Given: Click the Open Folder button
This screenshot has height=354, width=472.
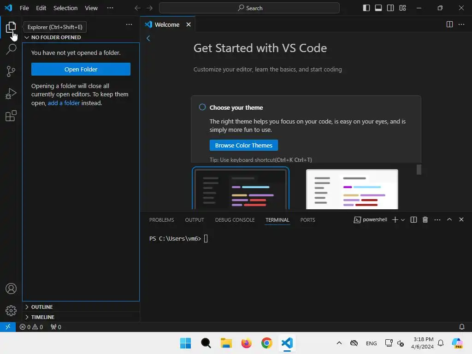Looking at the screenshot, I should click(x=81, y=69).
